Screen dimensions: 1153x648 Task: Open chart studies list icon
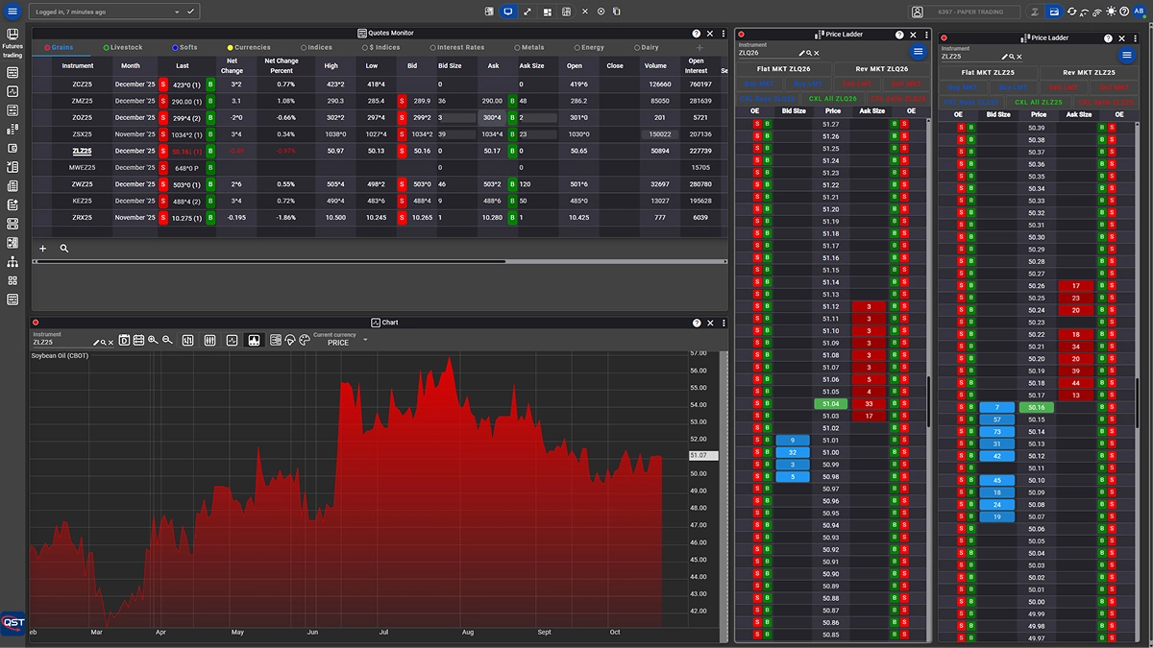coord(276,340)
